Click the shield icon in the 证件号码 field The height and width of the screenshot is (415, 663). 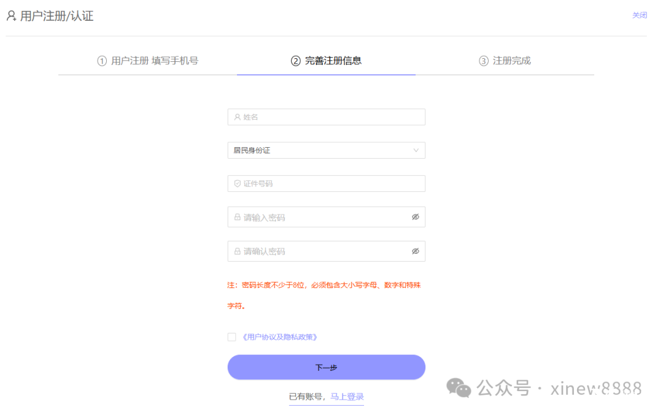[237, 184]
